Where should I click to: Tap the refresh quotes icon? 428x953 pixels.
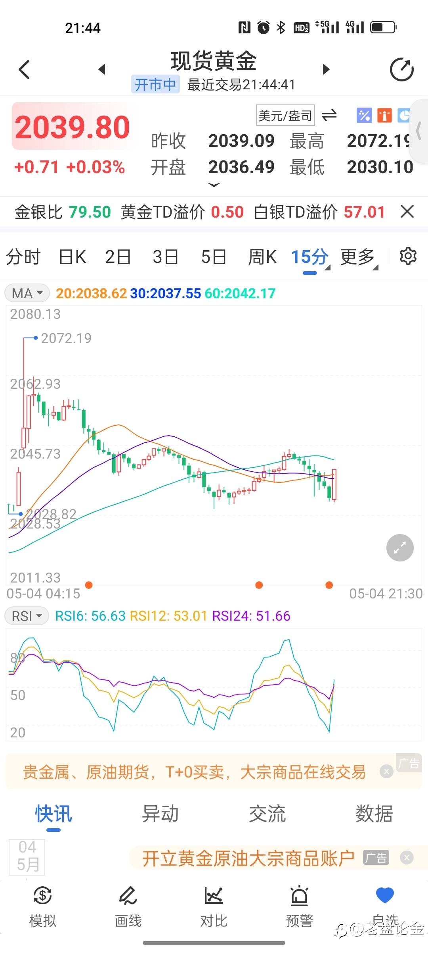401,69
